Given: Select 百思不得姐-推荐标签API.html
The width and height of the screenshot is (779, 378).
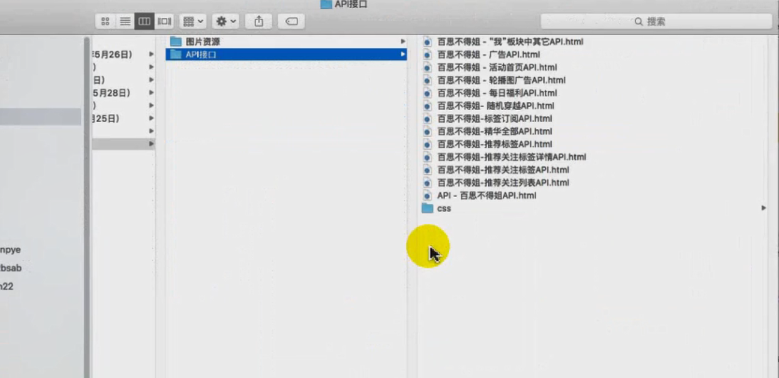Looking at the screenshot, I should tap(495, 144).
